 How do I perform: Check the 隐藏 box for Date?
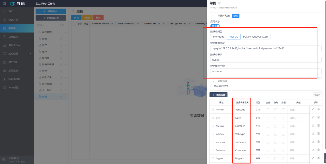[x=276, y=118]
